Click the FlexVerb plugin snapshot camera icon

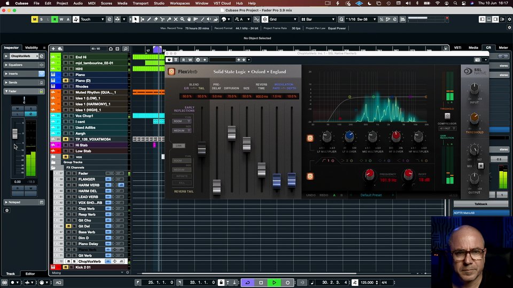[477, 60]
